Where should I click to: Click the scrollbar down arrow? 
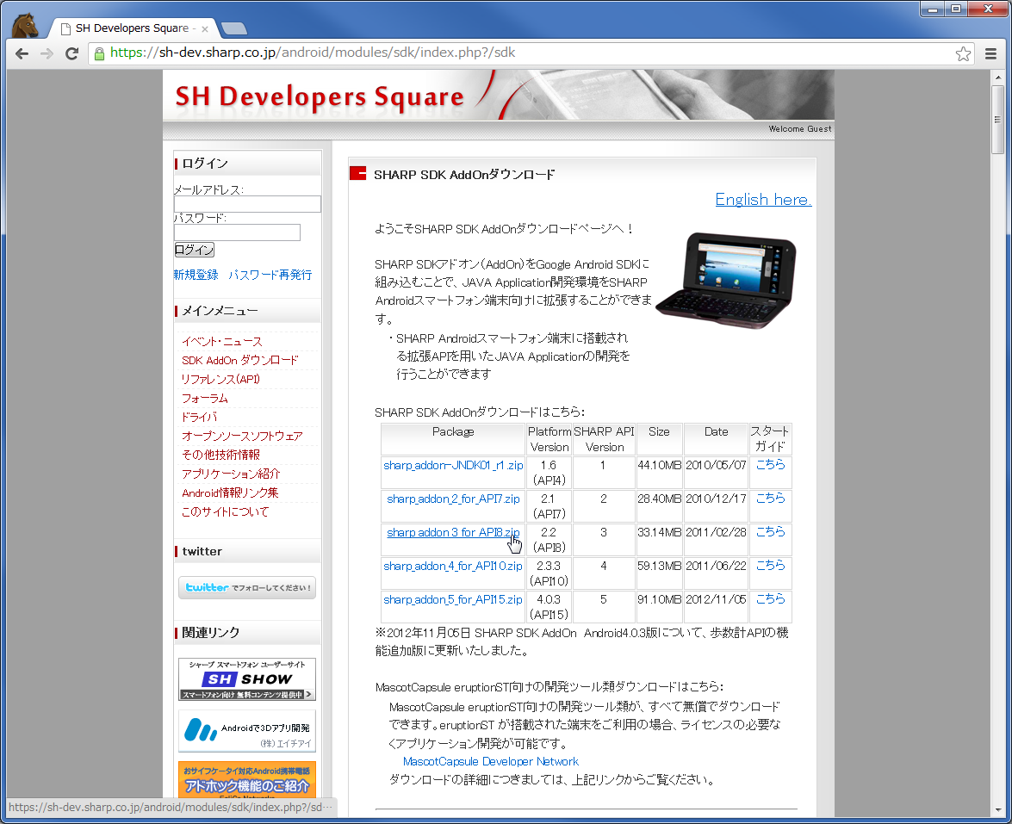(998, 809)
